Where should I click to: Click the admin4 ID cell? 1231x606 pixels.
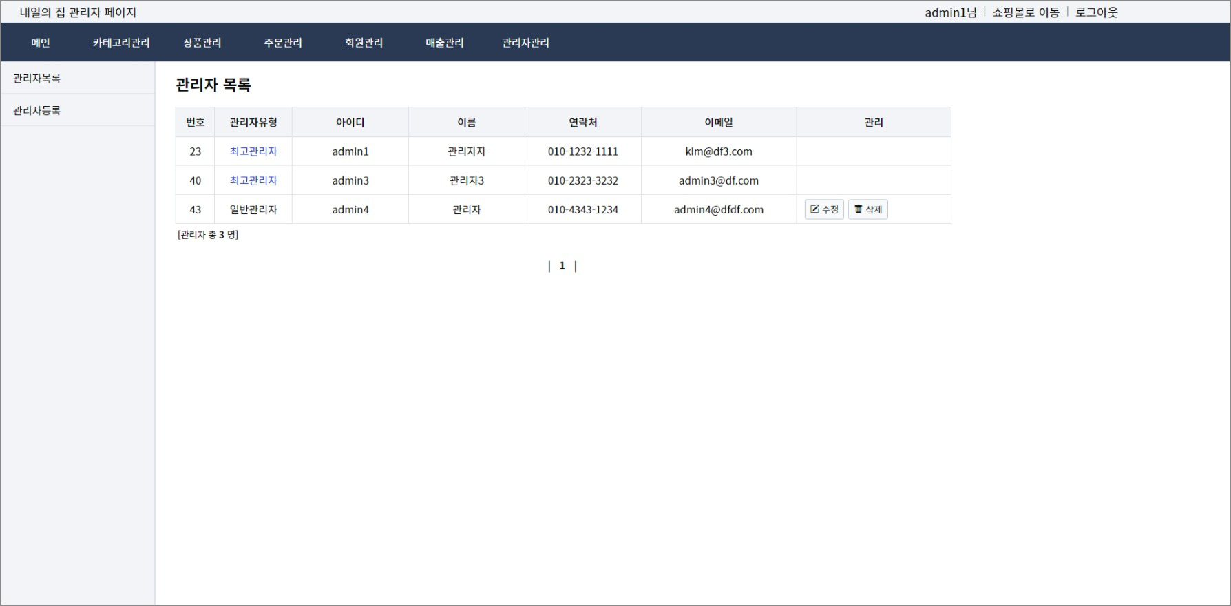350,209
